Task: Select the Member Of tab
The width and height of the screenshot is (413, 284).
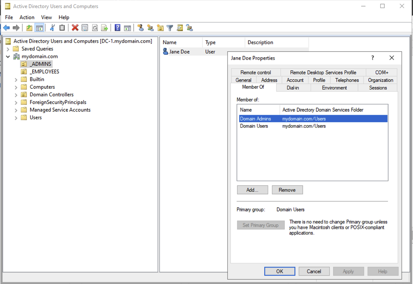Action: click(253, 87)
